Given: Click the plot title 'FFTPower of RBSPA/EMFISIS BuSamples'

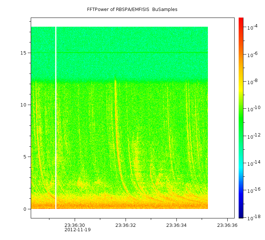Looking at the screenshot, I should click(x=132, y=10).
